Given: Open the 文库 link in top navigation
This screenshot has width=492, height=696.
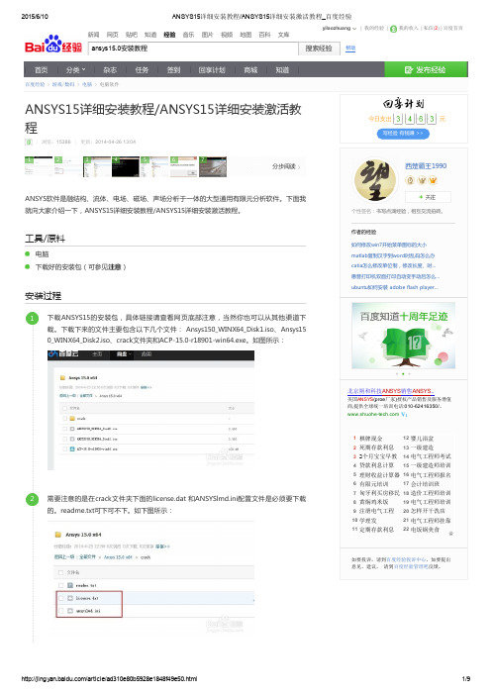Looking at the screenshot, I should (x=284, y=35).
